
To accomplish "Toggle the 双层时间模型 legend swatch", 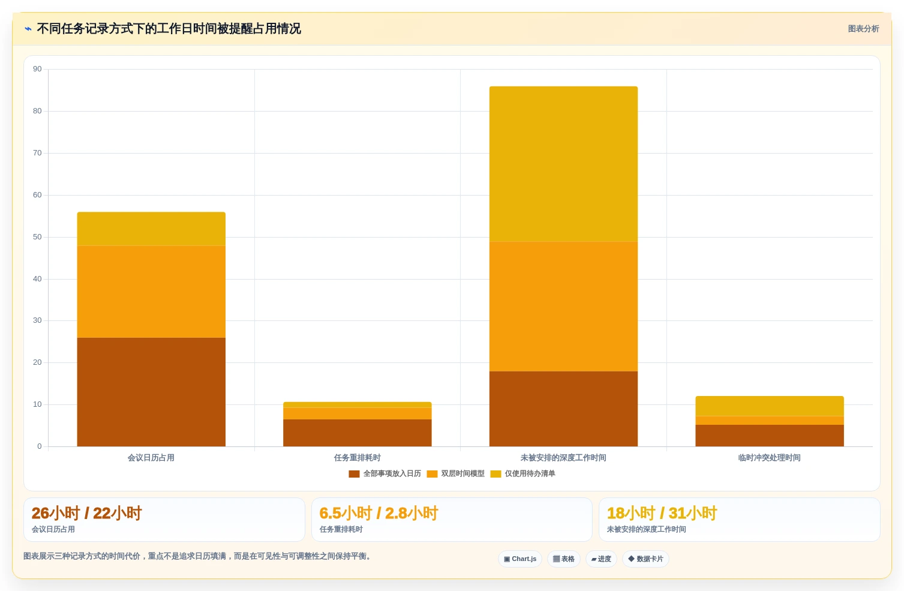I will click(x=432, y=474).
